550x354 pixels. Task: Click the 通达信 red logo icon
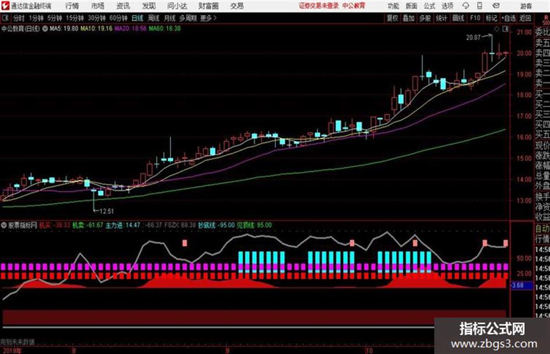tap(5, 6)
